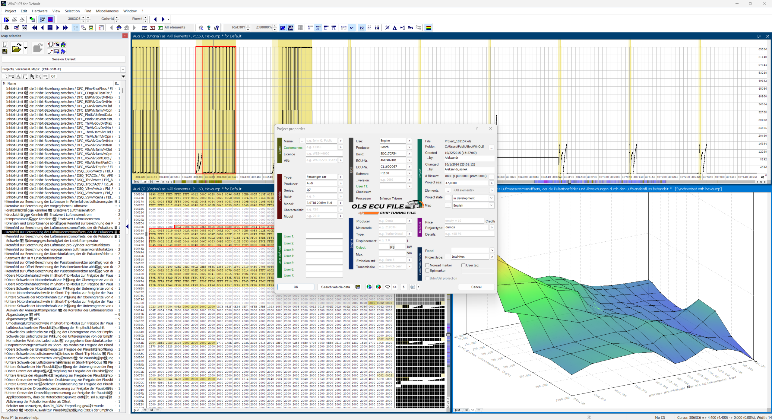Create a new blank project document

click(5, 44)
